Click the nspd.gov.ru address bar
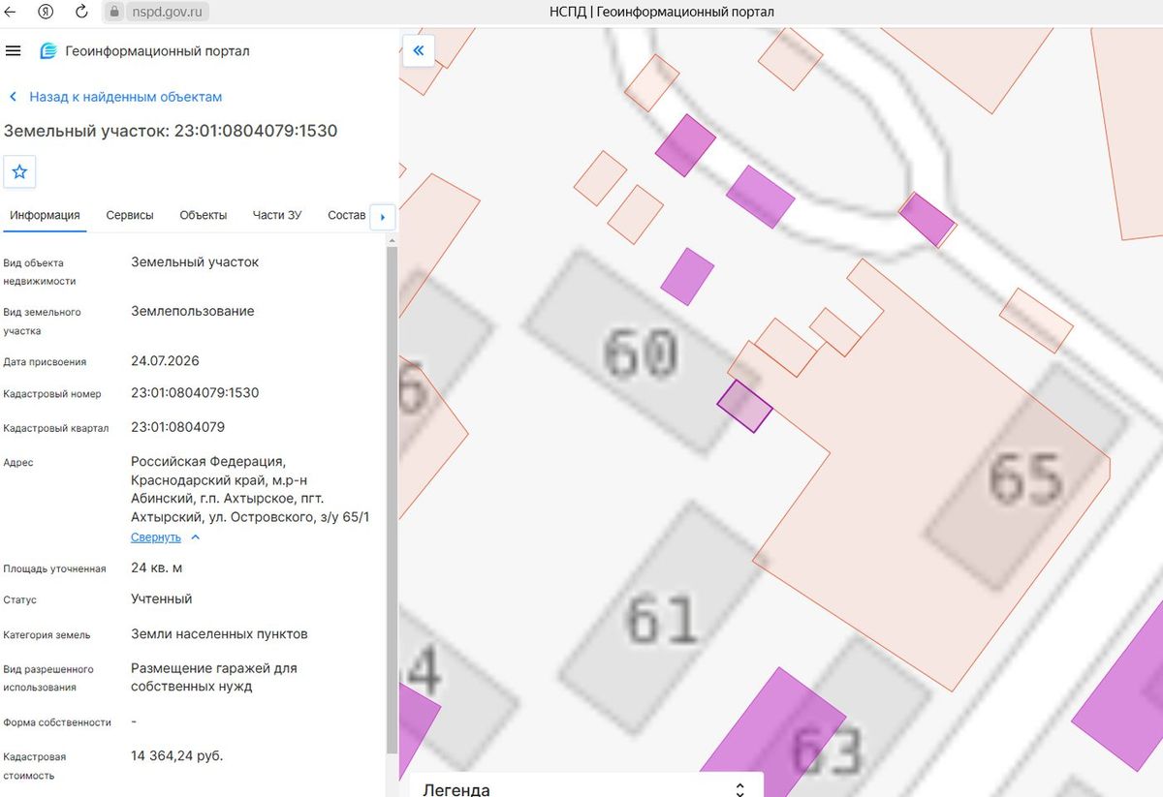Image resolution: width=1163 pixels, height=797 pixels. click(x=155, y=12)
